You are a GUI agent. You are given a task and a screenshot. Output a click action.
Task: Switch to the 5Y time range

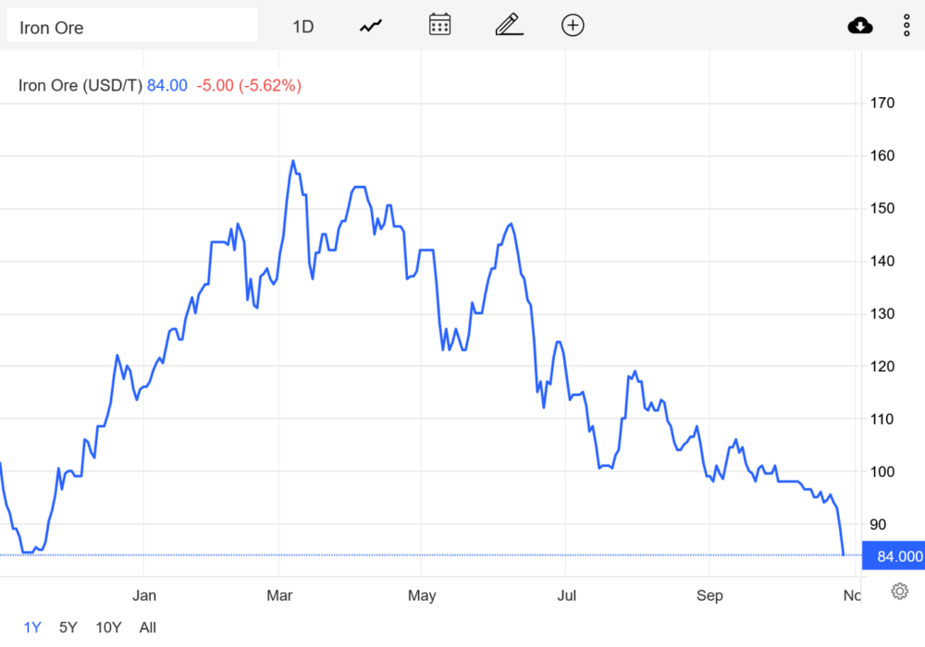pyautogui.click(x=68, y=628)
